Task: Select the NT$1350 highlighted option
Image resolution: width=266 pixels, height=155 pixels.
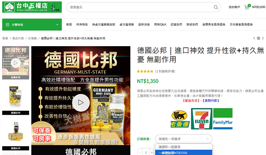Action: click(x=183, y=153)
